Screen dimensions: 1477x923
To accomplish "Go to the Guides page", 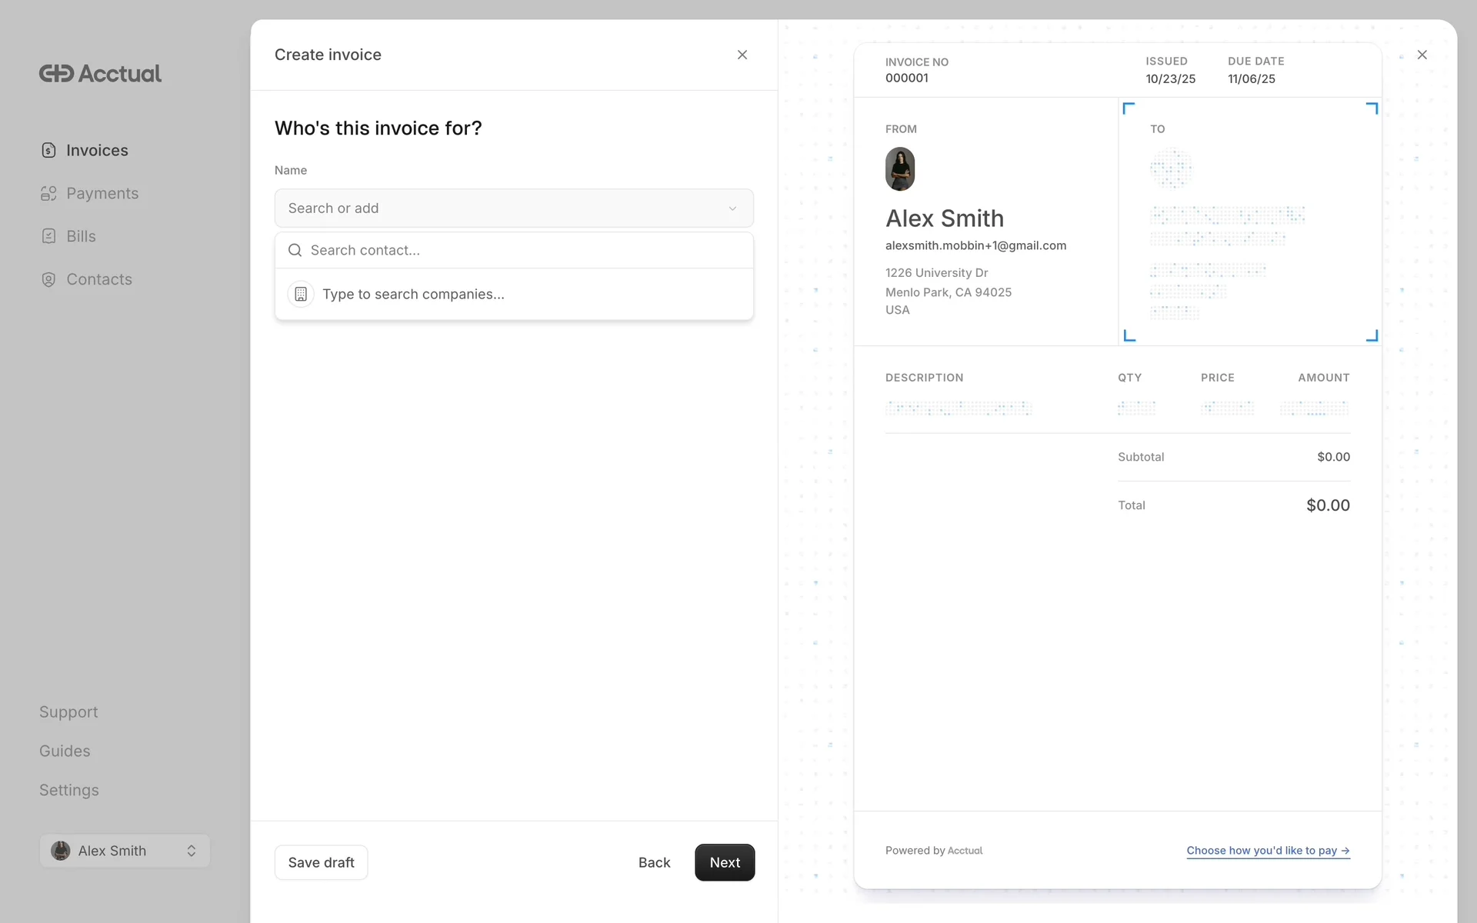I will click(65, 751).
